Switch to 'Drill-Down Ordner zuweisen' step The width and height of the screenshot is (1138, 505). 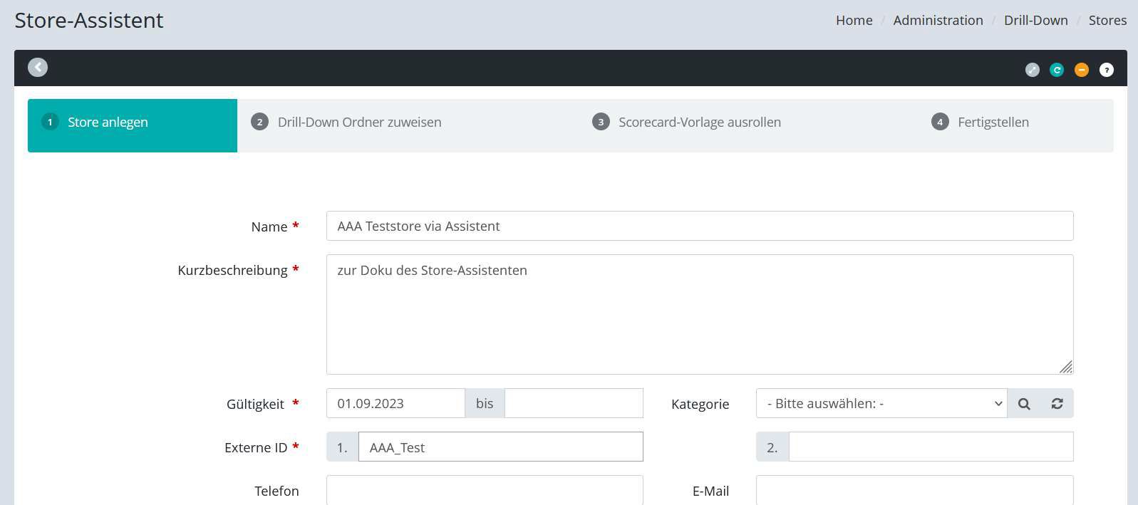coord(359,123)
